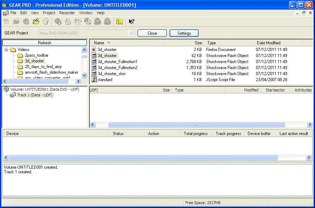
Task: Select the 3d_shooter folder in tree
Action: click(x=34, y=61)
